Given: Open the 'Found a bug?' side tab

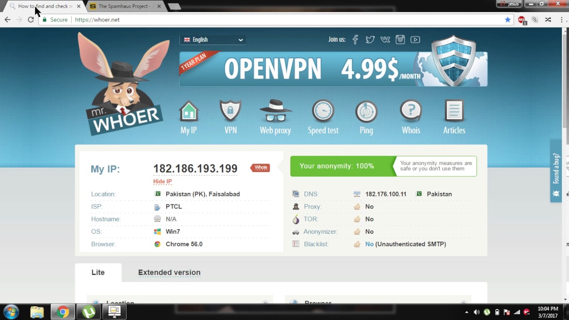Looking at the screenshot, I should 556,171.
